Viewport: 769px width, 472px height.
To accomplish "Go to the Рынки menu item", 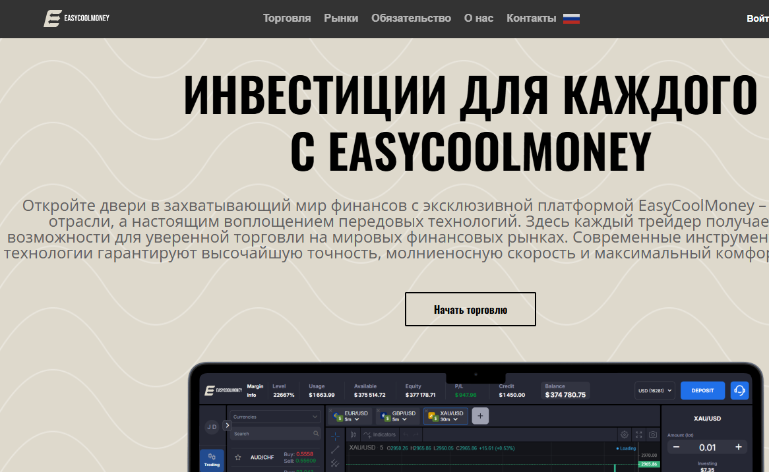I will 341,18.
